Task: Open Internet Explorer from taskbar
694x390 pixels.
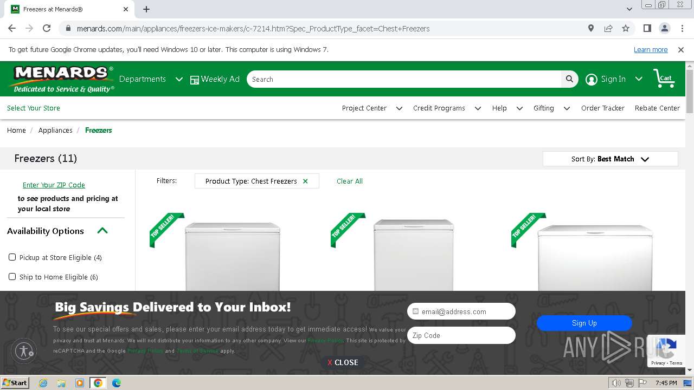Action: pos(43,383)
